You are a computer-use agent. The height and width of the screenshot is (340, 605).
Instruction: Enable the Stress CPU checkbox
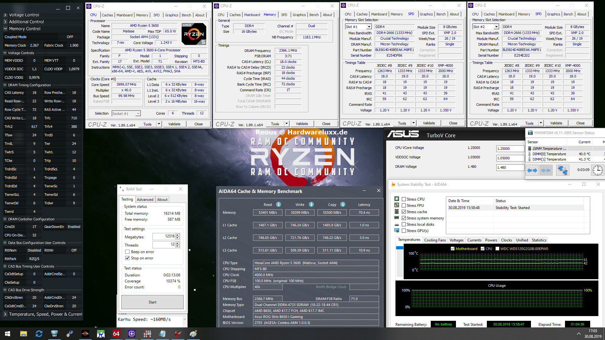404,199
